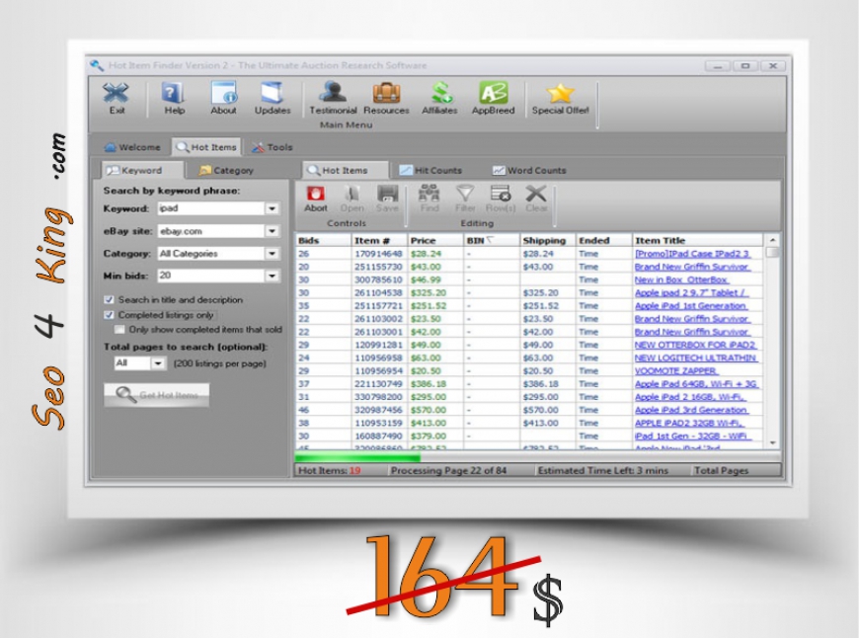Switch to the Category search tab
Image resolution: width=859 pixels, height=638 pixels.
pyautogui.click(x=226, y=171)
